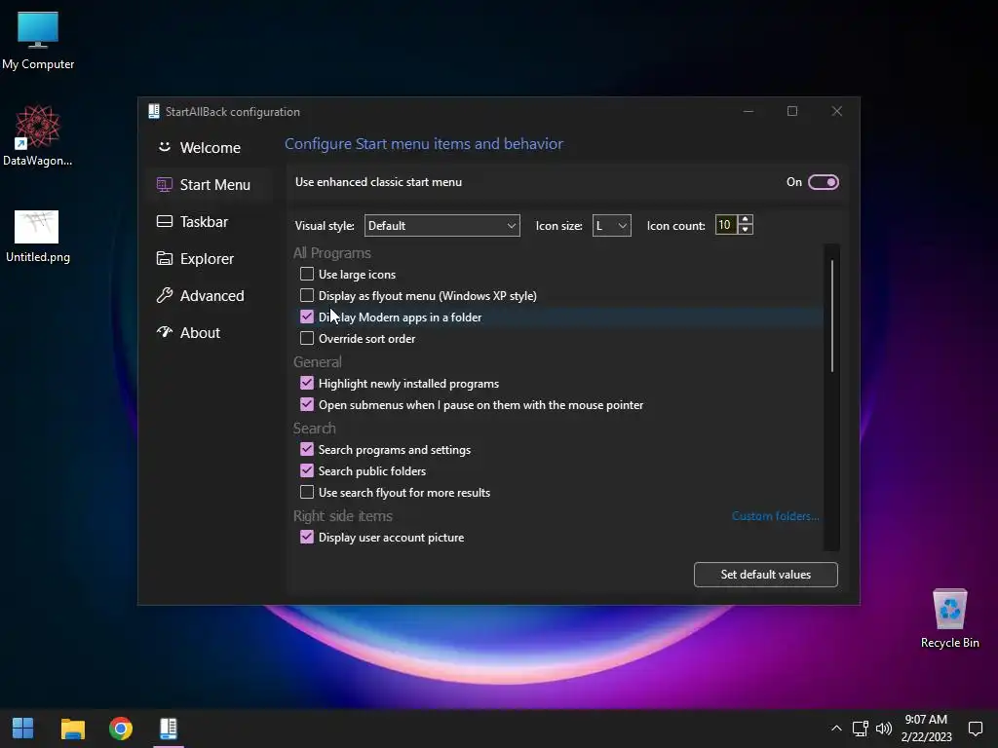
Task: Show hidden system tray icons
Action: (836, 729)
